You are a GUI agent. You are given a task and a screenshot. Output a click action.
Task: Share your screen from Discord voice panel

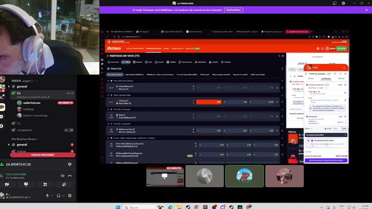26,184
